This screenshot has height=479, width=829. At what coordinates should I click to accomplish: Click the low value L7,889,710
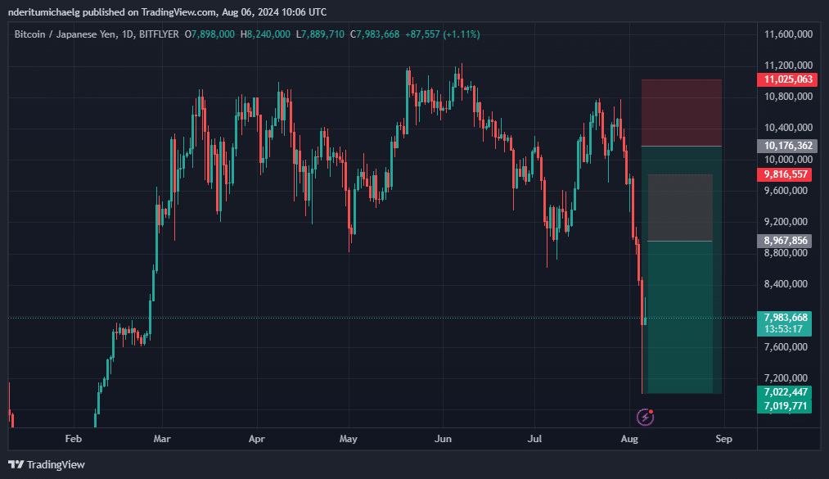[x=320, y=34]
